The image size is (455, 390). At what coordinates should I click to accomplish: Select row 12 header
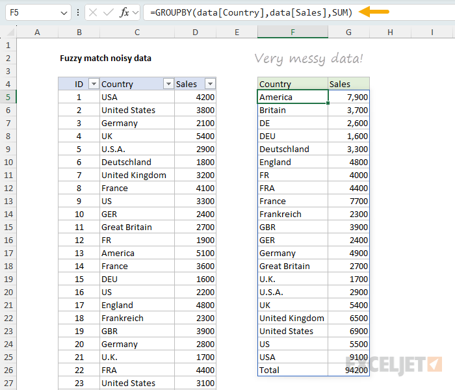(8, 188)
